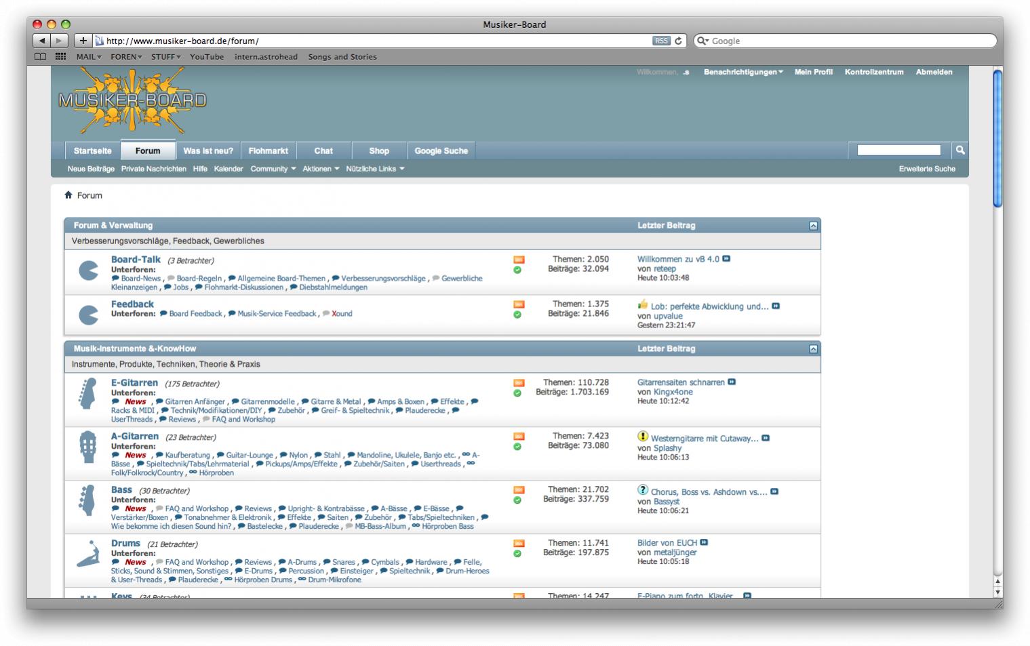Click the Bass headstock icon
This screenshot has width=1030, height=646.
[87, 500]
